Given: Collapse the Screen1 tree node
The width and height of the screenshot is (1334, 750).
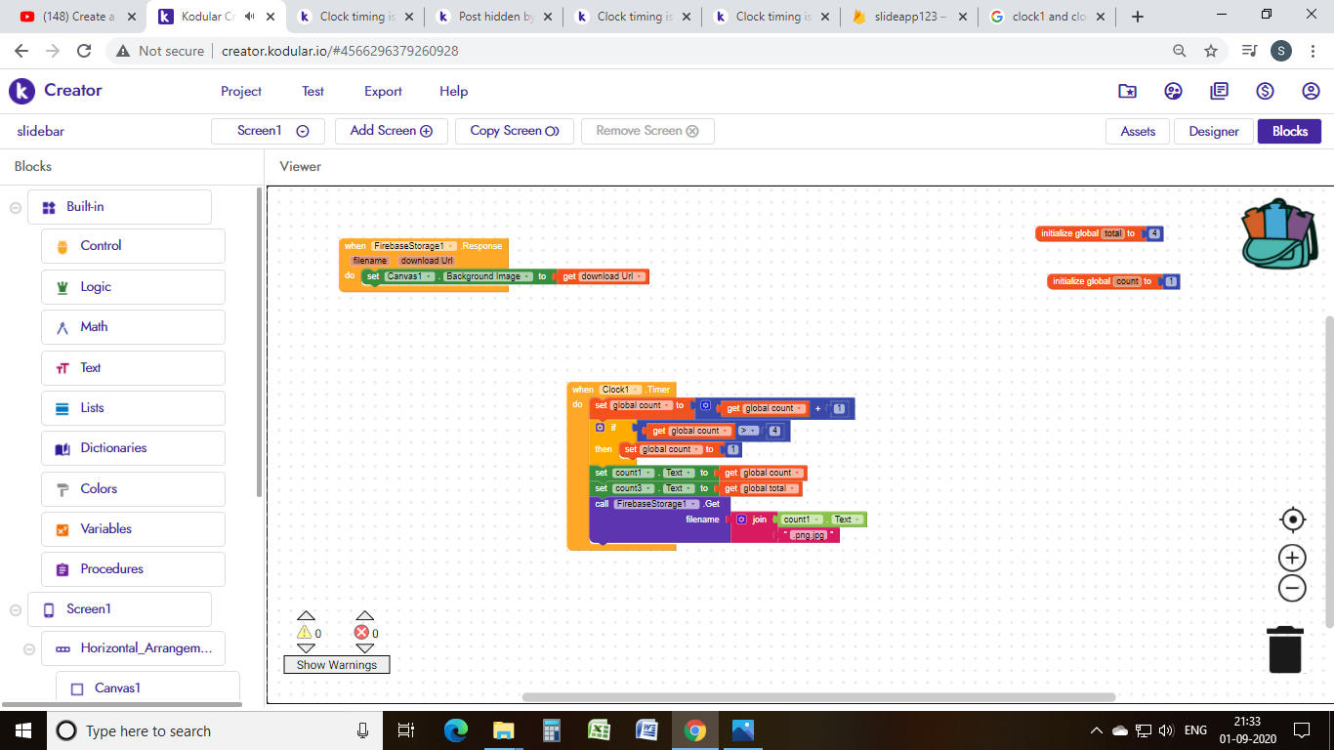Looking at the screenshot, I should point(16,609).
